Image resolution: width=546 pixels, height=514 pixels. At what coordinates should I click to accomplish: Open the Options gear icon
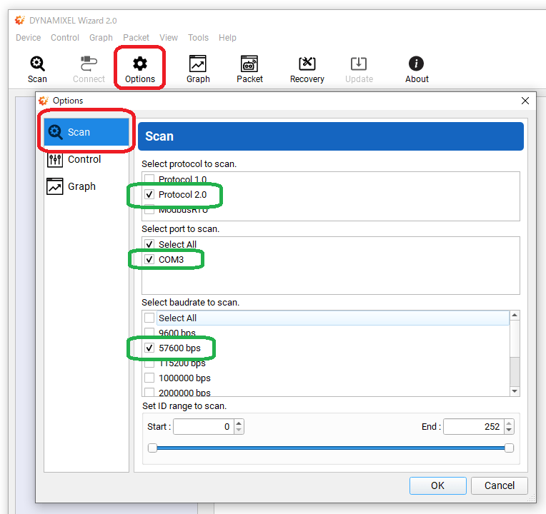[x=140, y=69]
